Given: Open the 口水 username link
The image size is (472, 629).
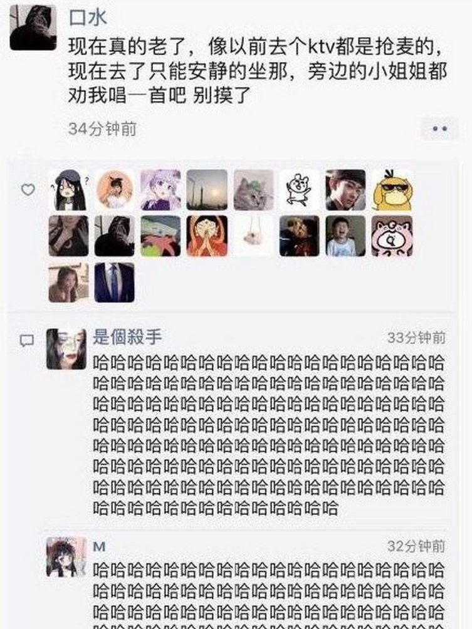Looking at the screenshot, I should (88, 18).
